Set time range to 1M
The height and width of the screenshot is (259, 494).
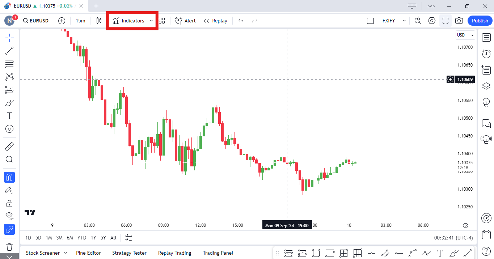coord(48,238)
